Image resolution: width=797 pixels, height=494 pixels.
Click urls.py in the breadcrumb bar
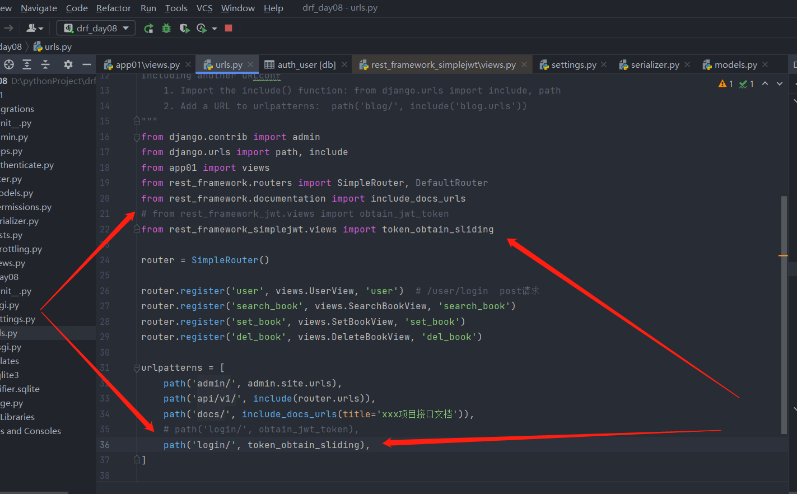pyautogui.click(x=53, y=46)
